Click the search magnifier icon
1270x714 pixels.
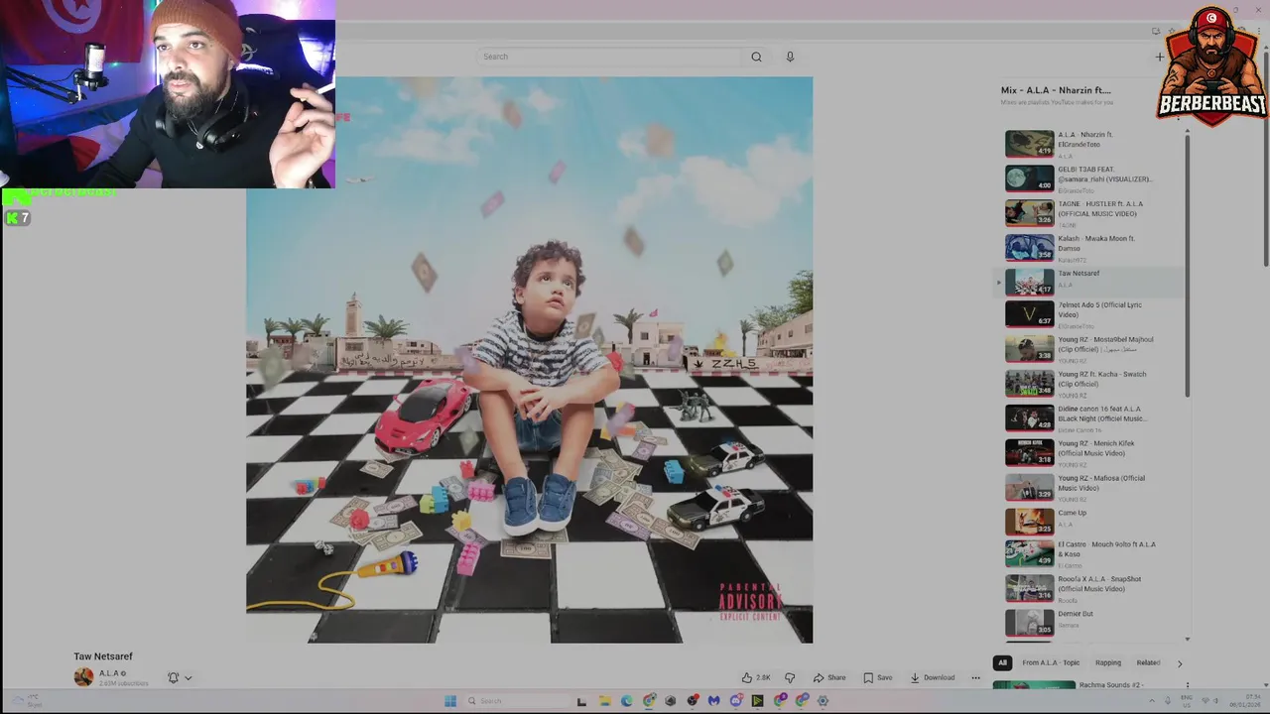coord(756,57)
